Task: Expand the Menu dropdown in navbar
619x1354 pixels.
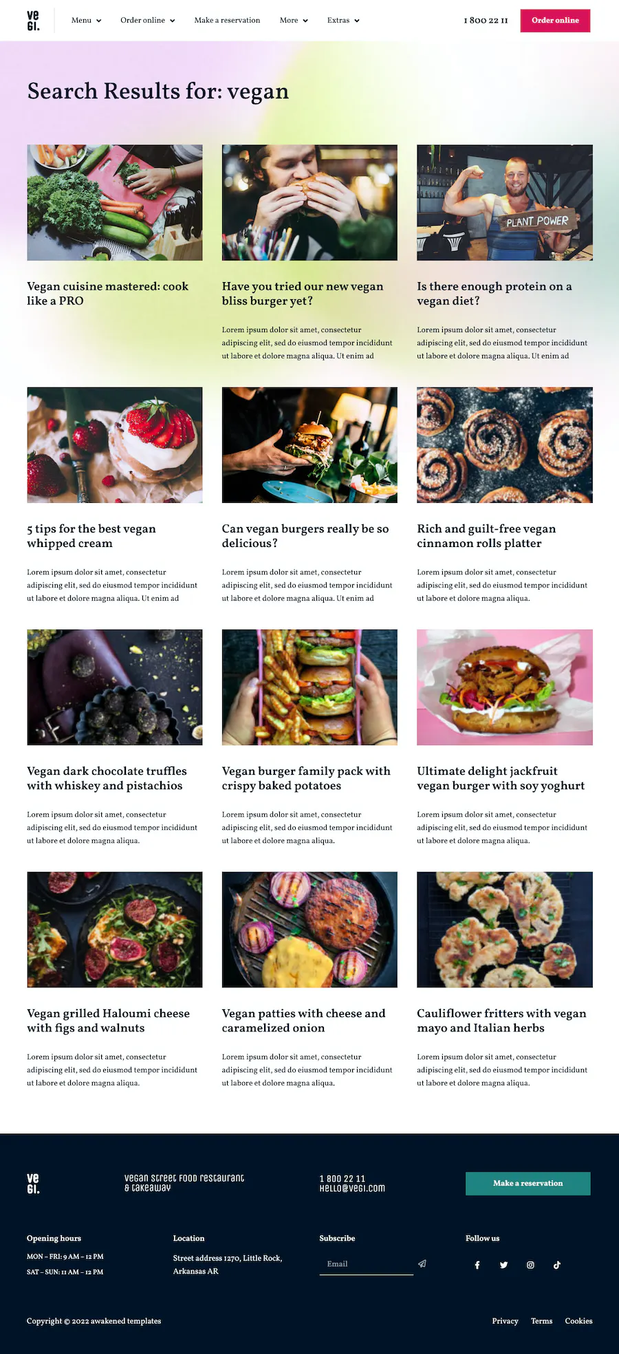Action: (86, 21)
